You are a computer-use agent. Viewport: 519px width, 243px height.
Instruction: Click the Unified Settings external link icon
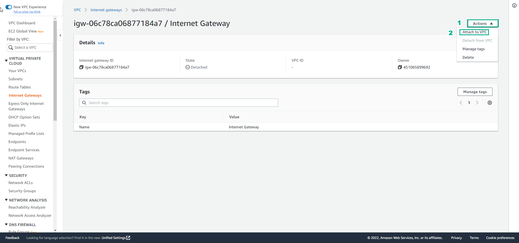click(128, 238)
